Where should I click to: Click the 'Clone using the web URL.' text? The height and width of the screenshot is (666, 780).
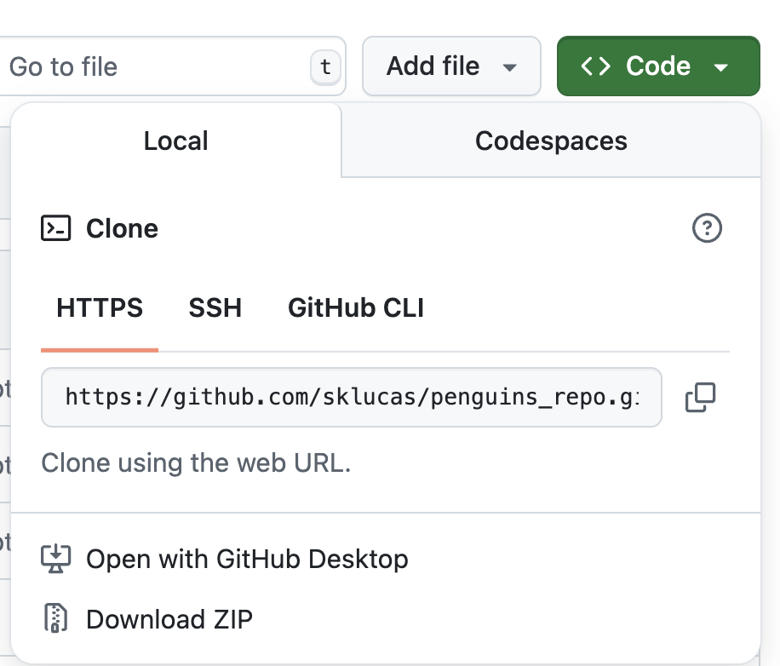coord(196,463)
